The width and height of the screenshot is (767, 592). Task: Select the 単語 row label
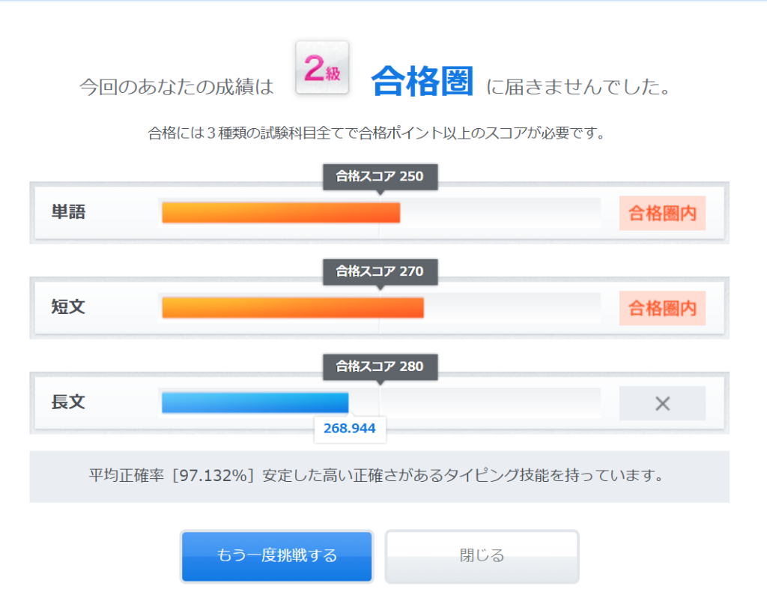pos(69,212)
